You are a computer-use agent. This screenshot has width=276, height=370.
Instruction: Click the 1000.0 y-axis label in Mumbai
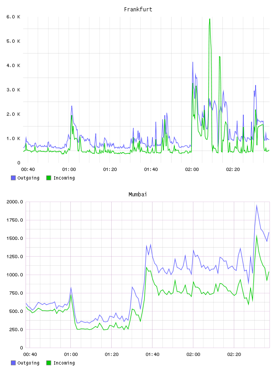click(15, 275)
